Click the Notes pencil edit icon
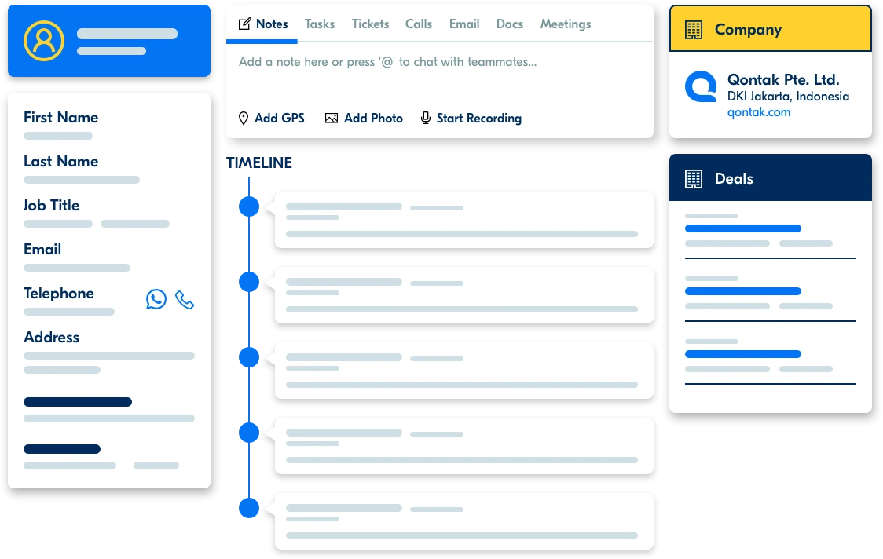 pyautogui.click(x=244, y=24)
